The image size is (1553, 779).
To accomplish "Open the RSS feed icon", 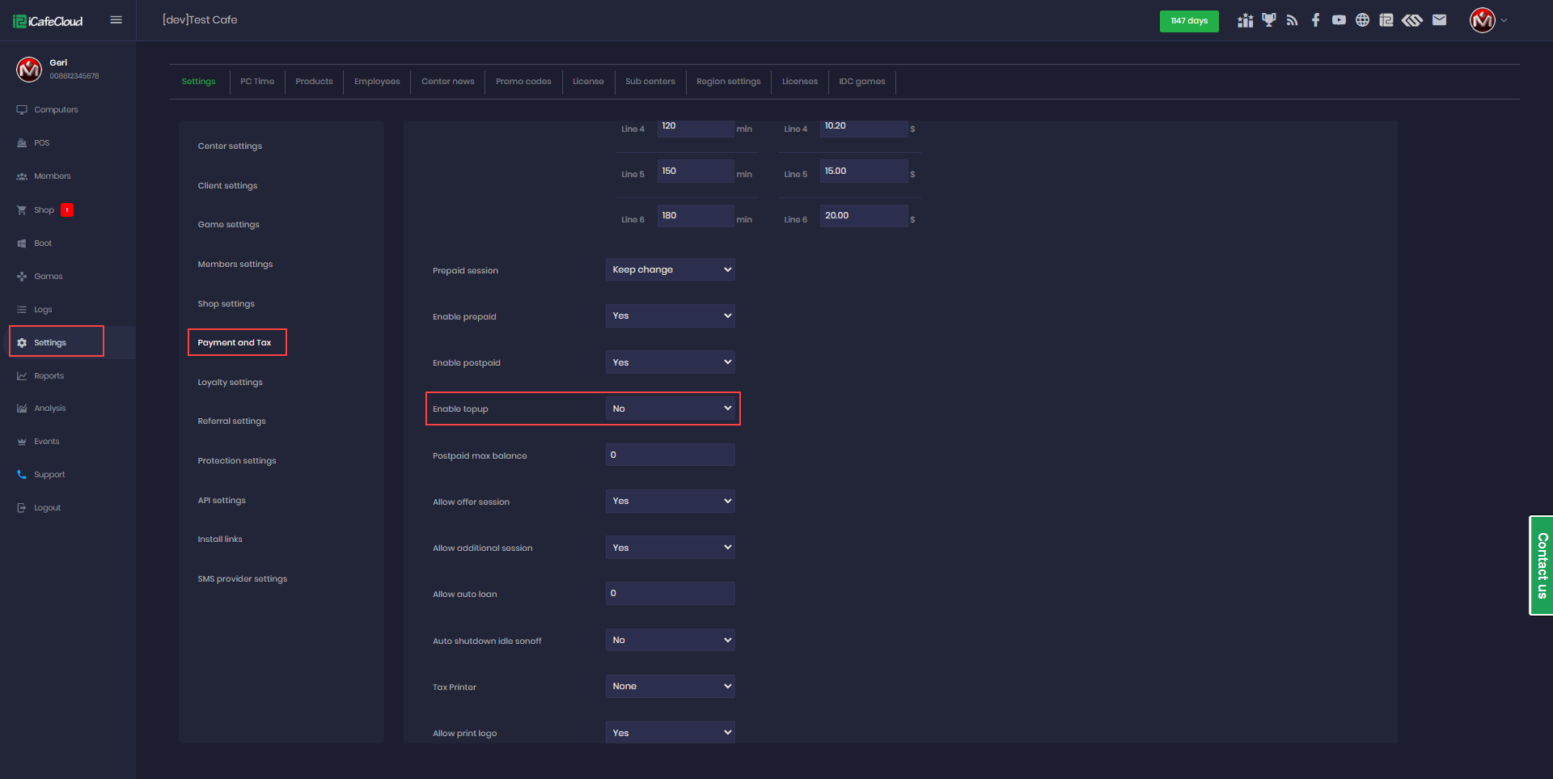I will [x=1292, y=20].
